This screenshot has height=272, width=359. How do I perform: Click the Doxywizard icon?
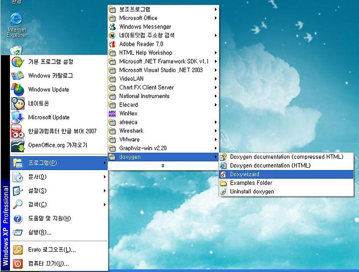tap(223, 174)
